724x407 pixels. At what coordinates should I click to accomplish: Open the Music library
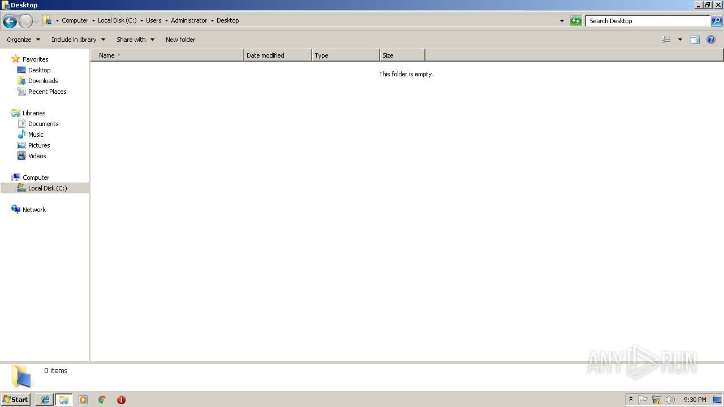pyautogui.click(x=36, y=135)
